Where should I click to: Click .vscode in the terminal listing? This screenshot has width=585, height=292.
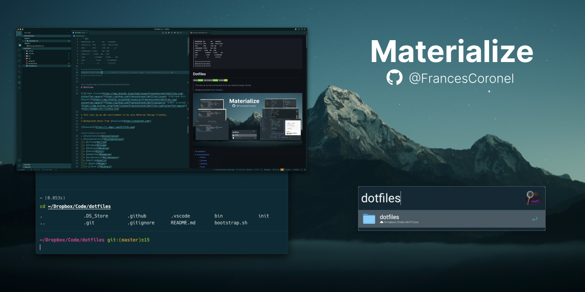tap(181, 216)
